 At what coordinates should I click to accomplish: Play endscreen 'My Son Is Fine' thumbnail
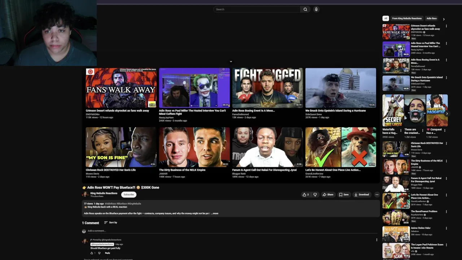[121, 147]
